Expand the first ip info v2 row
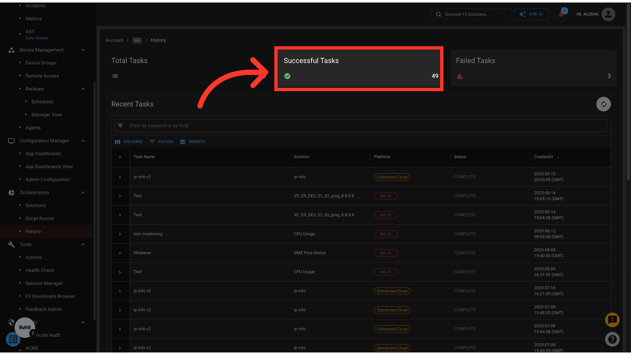This screenshot has height=355, width=631. point(120,177)
